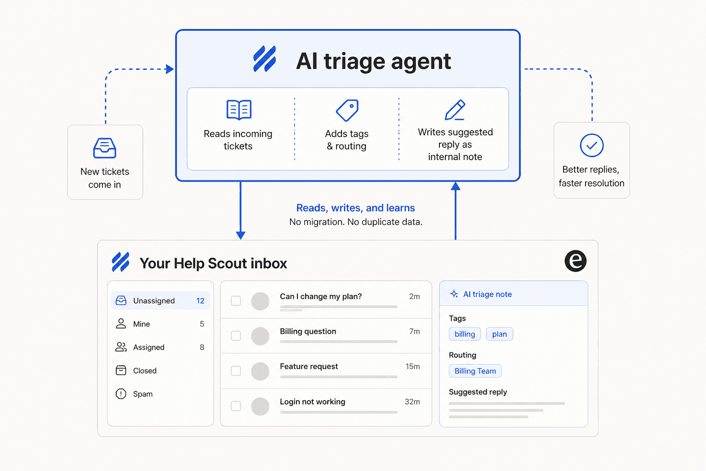Open the Unassigned folder

160,300
